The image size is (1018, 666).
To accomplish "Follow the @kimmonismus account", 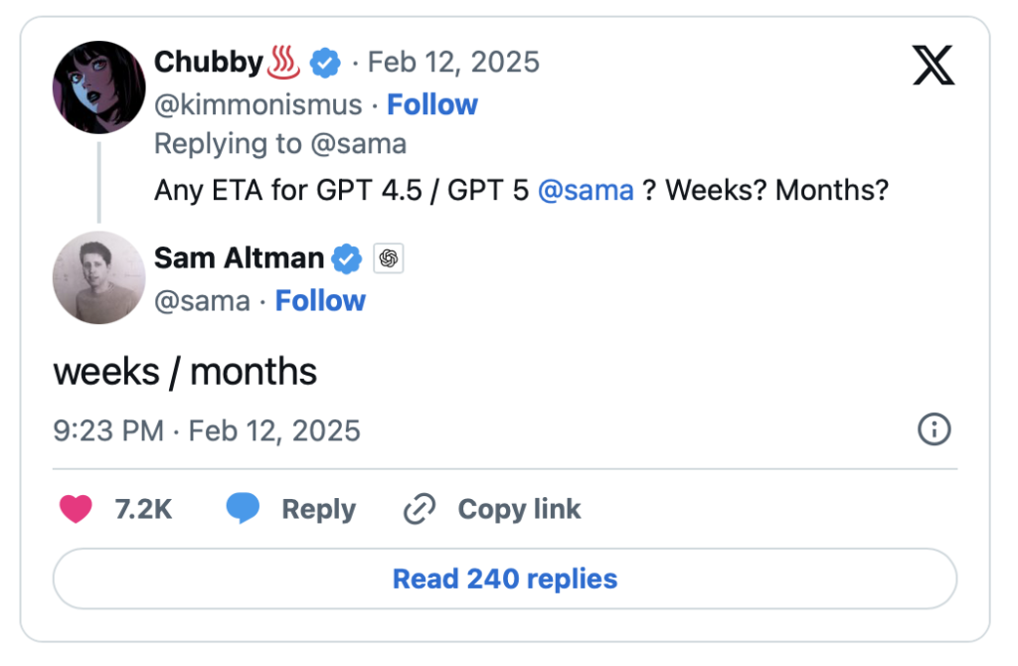I will click(x=431, y=104).
